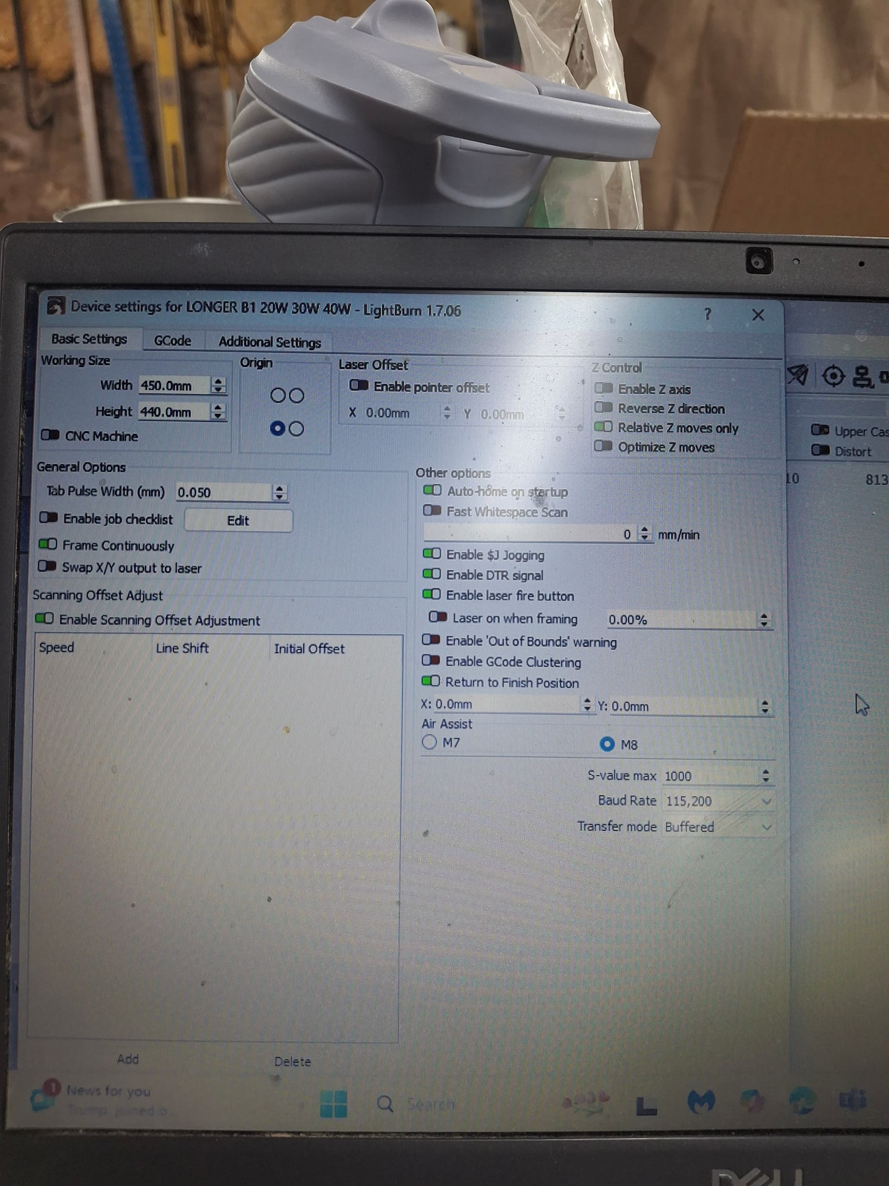Viewport: 889px width, 1186px height.
Task: Toggle Distort switch in main window
Action: pos(820,450)
